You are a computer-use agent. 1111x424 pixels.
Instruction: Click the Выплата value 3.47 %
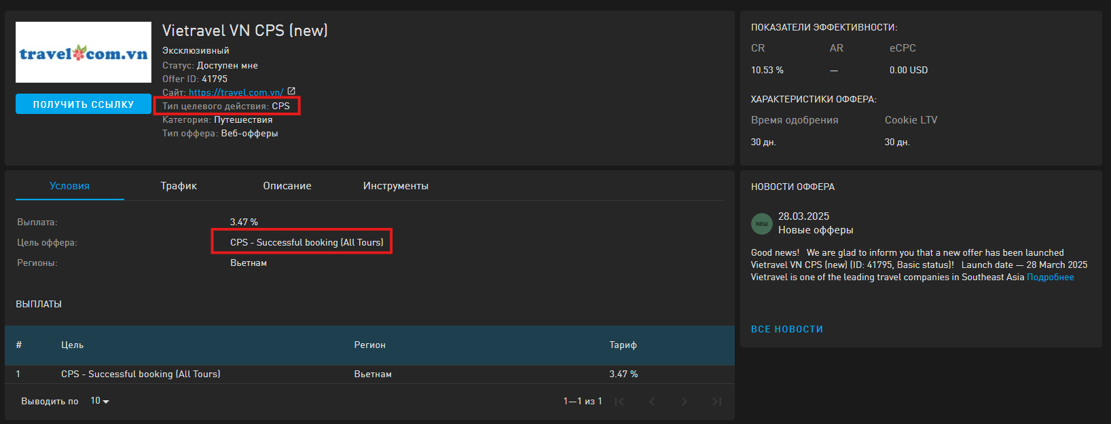point(244,222)
